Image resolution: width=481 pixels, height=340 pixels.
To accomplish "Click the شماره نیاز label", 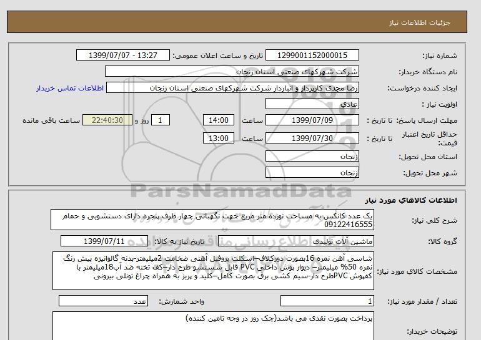I will 440,56.
